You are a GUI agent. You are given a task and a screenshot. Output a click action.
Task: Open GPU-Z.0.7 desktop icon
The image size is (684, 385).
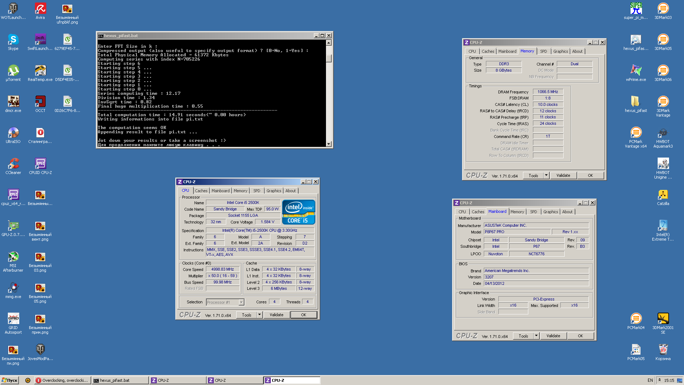tap(13, 228)
